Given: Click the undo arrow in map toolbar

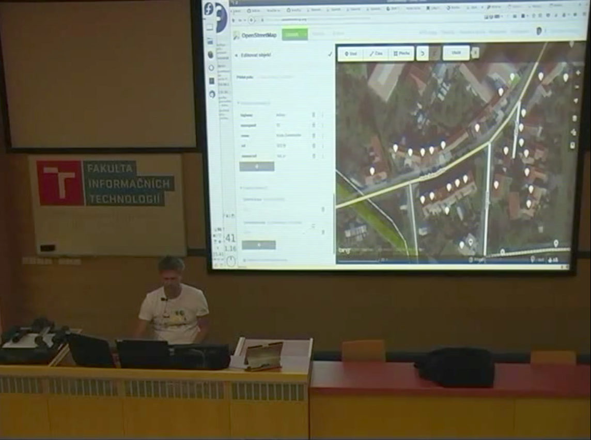Looking at the screenshot, I should point(423,54).
